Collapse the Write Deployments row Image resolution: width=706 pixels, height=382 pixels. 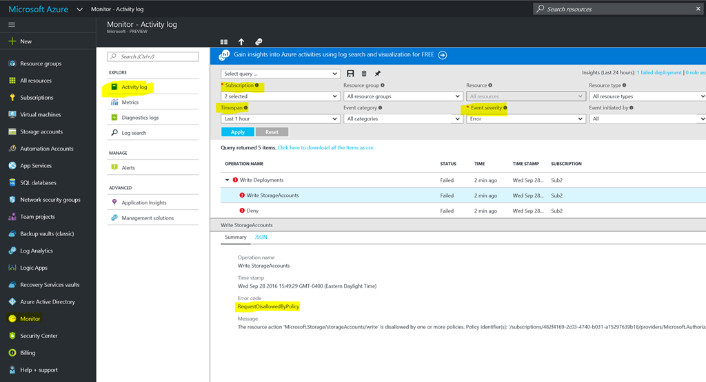tap(228, 180)
